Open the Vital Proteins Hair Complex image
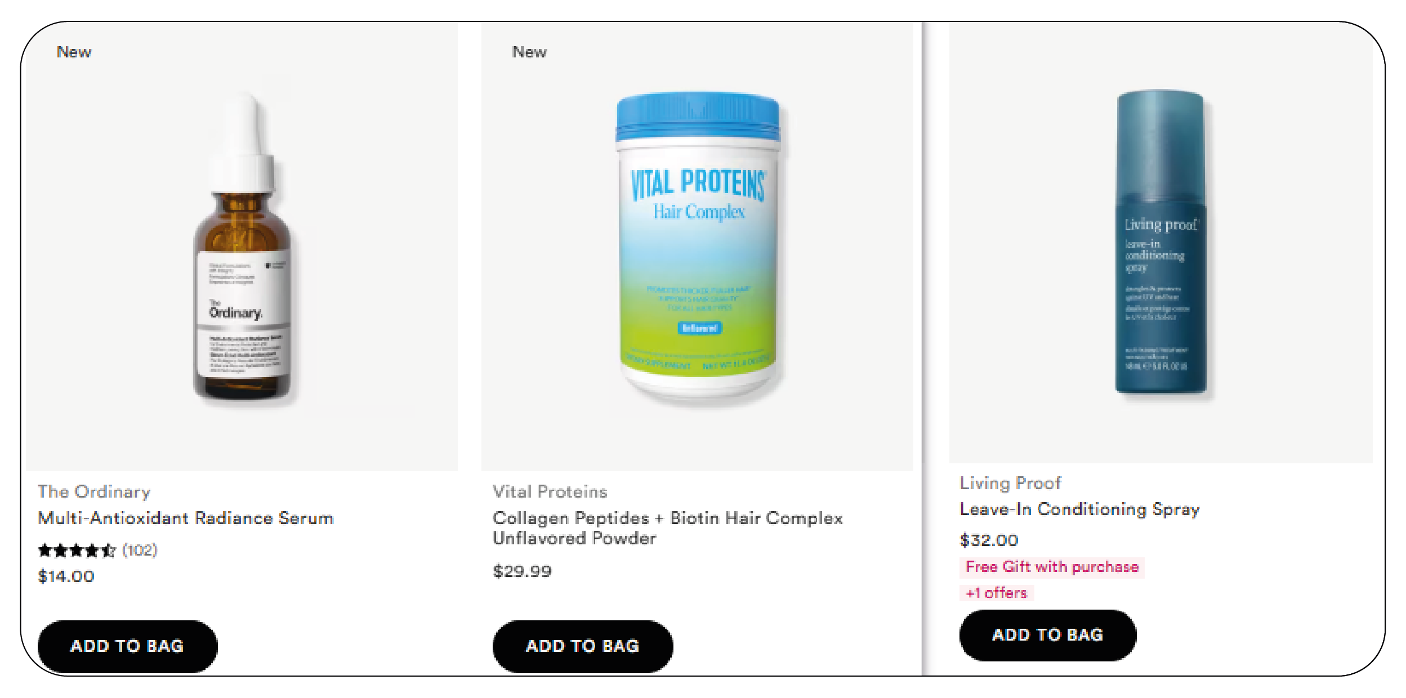Screen dimensions: 1406x698 (698, 248)
